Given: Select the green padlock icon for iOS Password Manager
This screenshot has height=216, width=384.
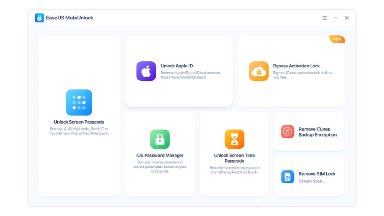Looking at the screenshot, I should (160, 139).
